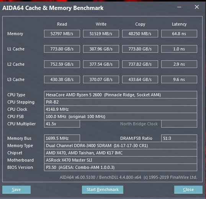Click the Read column header
206x199 pixels.
(x=62, y=24)
